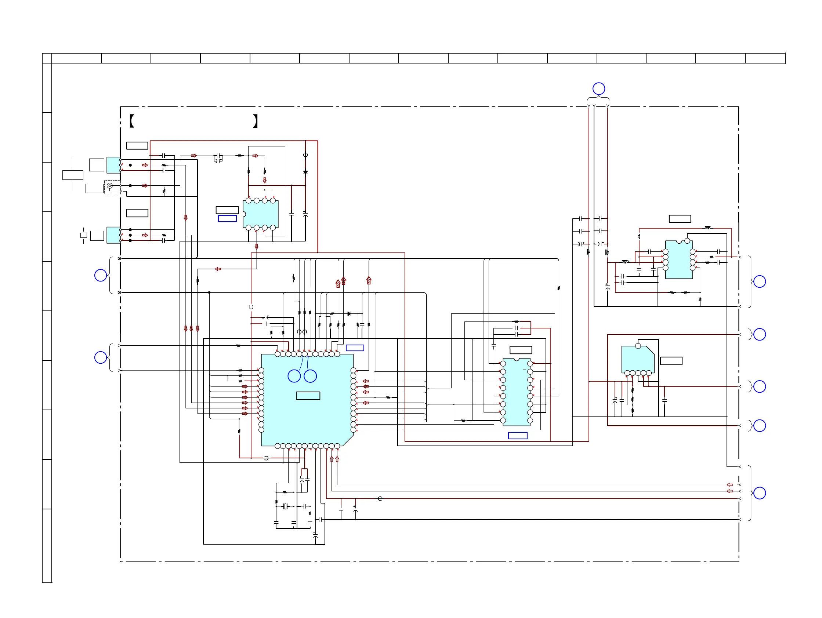
Task: Select the coaxial jack symbol at left edge
Action: (110, 186)
